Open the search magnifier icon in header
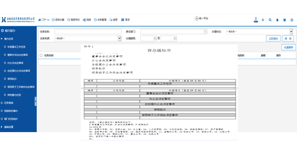Viewport: 297px width, 149px height. point(270,20)
